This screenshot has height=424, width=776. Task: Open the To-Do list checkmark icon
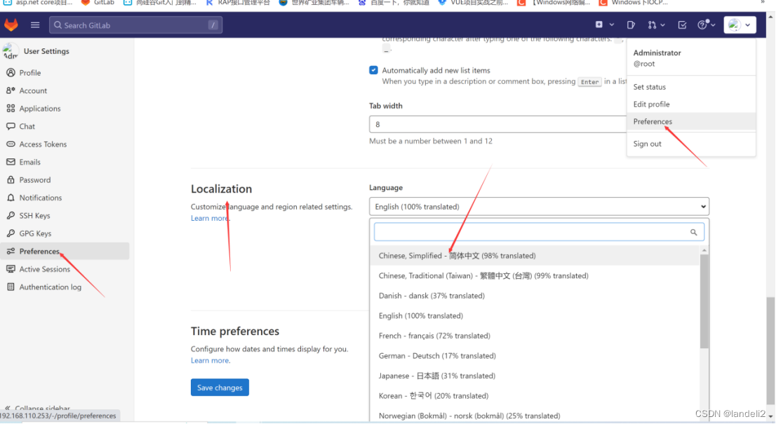(x=682, y=25)
